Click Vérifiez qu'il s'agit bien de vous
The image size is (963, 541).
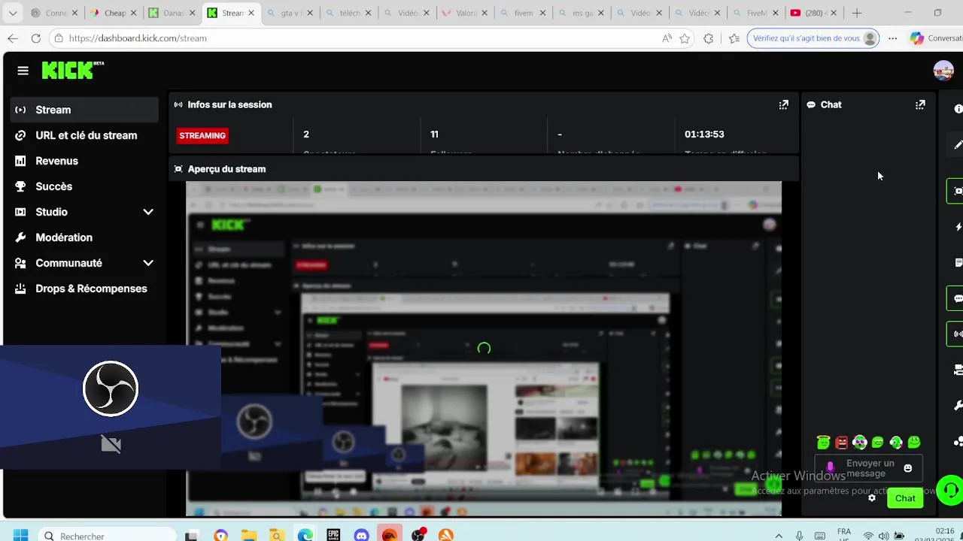coord(813,38)
